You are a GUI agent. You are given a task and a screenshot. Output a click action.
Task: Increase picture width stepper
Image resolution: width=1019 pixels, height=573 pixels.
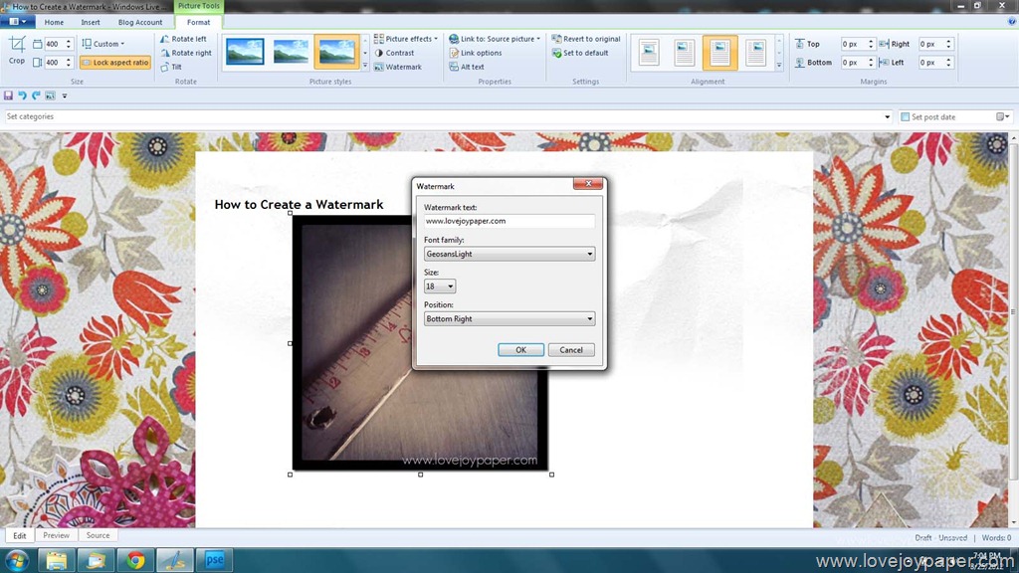(69, 42)
